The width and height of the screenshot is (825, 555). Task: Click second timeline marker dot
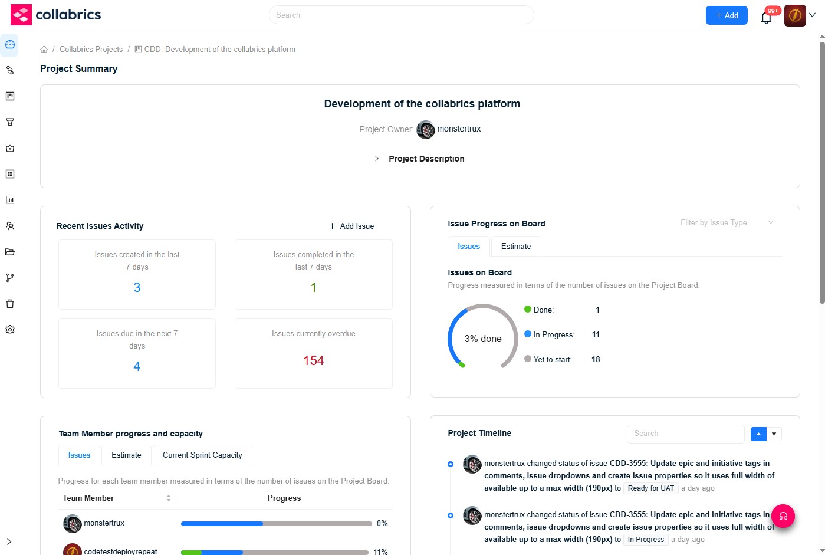(451, 515)
